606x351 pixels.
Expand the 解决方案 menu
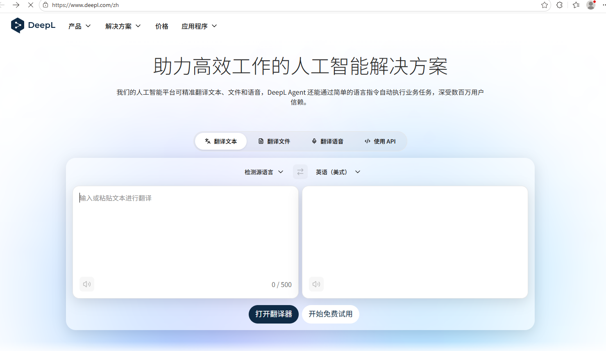123,26
